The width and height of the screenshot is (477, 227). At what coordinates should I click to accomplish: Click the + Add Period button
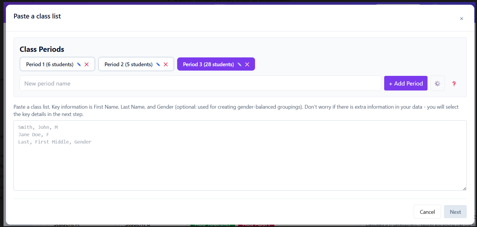[406, 83]
